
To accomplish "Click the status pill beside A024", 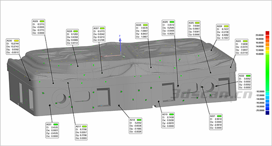I will coord(227,26).
